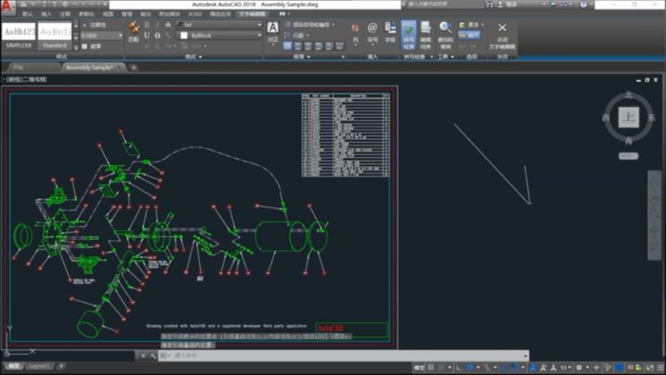Select the Standard text style preview

point(55,37)
